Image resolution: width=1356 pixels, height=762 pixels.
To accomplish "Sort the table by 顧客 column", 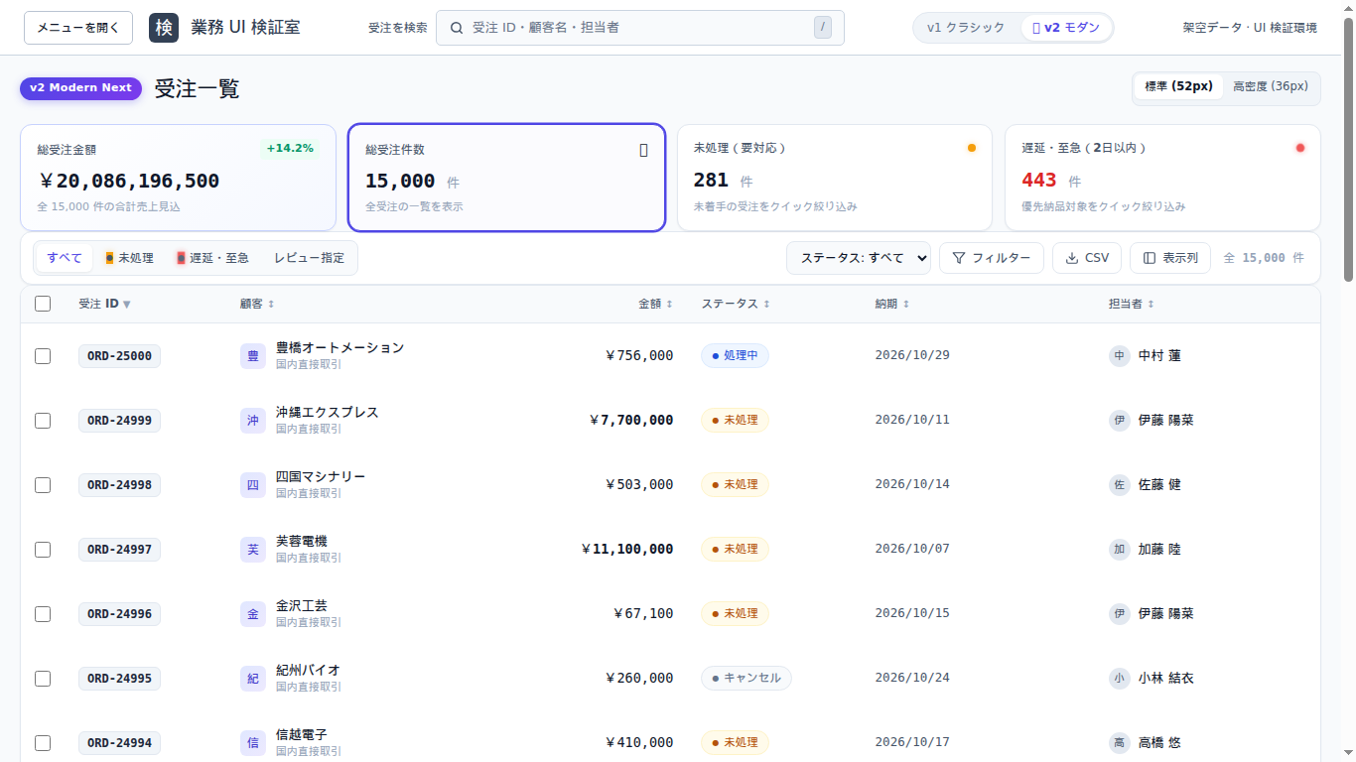I will tap(257, 304).
